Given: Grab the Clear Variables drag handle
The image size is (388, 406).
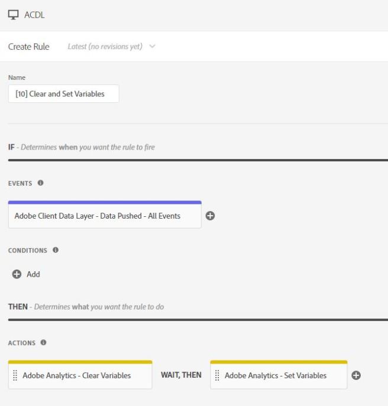Looking at the screenshot, I should pos(15,376).
